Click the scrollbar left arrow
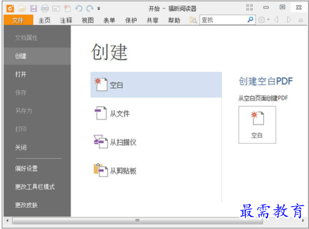The image size is (309, 229). (7, 220)
